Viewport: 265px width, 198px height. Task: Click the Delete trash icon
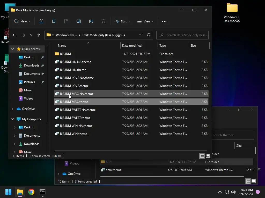coord(104,21)
